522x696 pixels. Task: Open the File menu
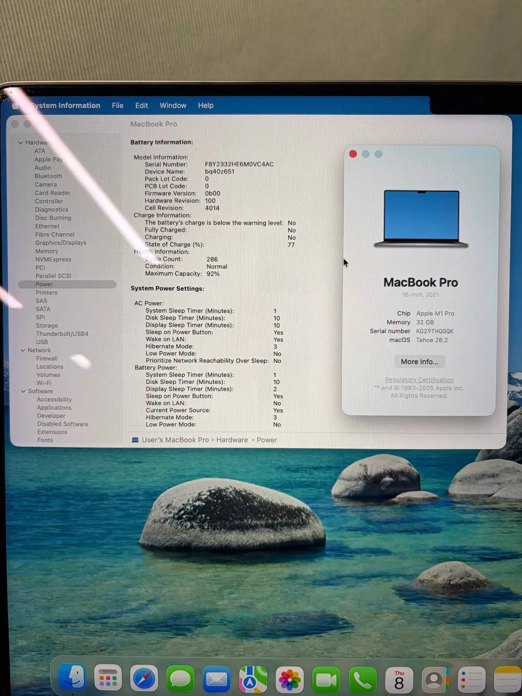(x=117, y=105)
